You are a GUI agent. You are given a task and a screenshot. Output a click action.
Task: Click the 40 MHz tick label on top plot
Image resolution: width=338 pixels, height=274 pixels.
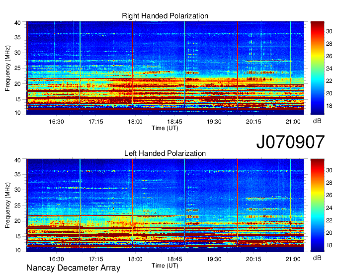click(x=17, y=23)
